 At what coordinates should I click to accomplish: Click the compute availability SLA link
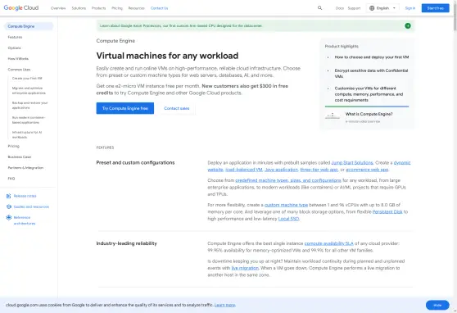pos(328,243)
